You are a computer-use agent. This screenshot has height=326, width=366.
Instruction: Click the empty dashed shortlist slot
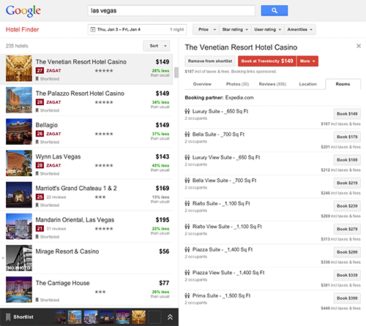(154, 317)
